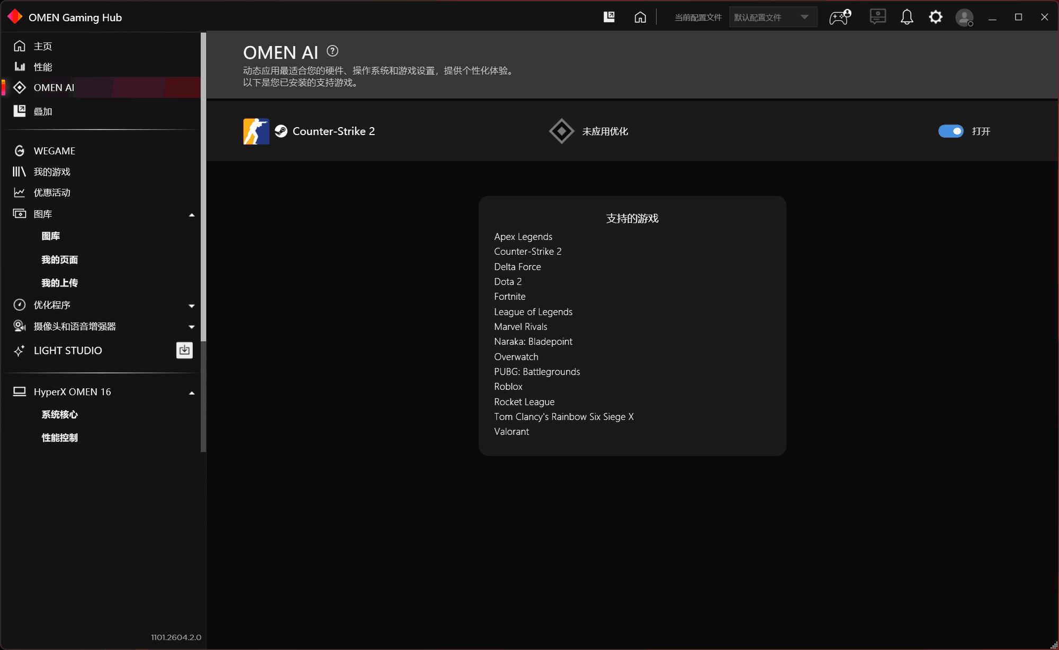The height and width of the screenshot is (650, 1059).
Task: Click the 未应用优化 status text
Action: 605,131
